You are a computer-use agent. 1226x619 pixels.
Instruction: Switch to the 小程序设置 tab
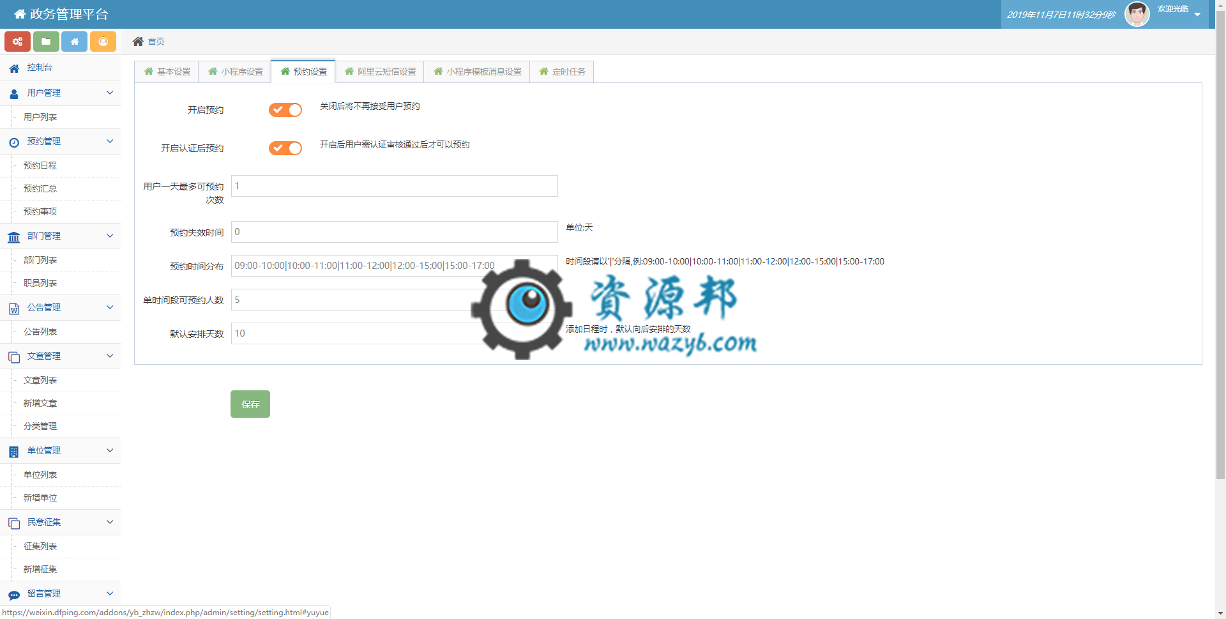235,72
